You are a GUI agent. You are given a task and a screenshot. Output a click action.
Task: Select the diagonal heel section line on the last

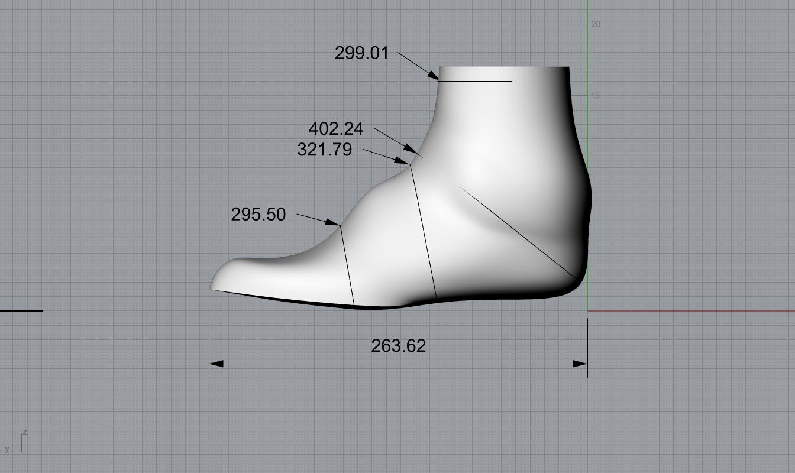click(x=518, y=233)
